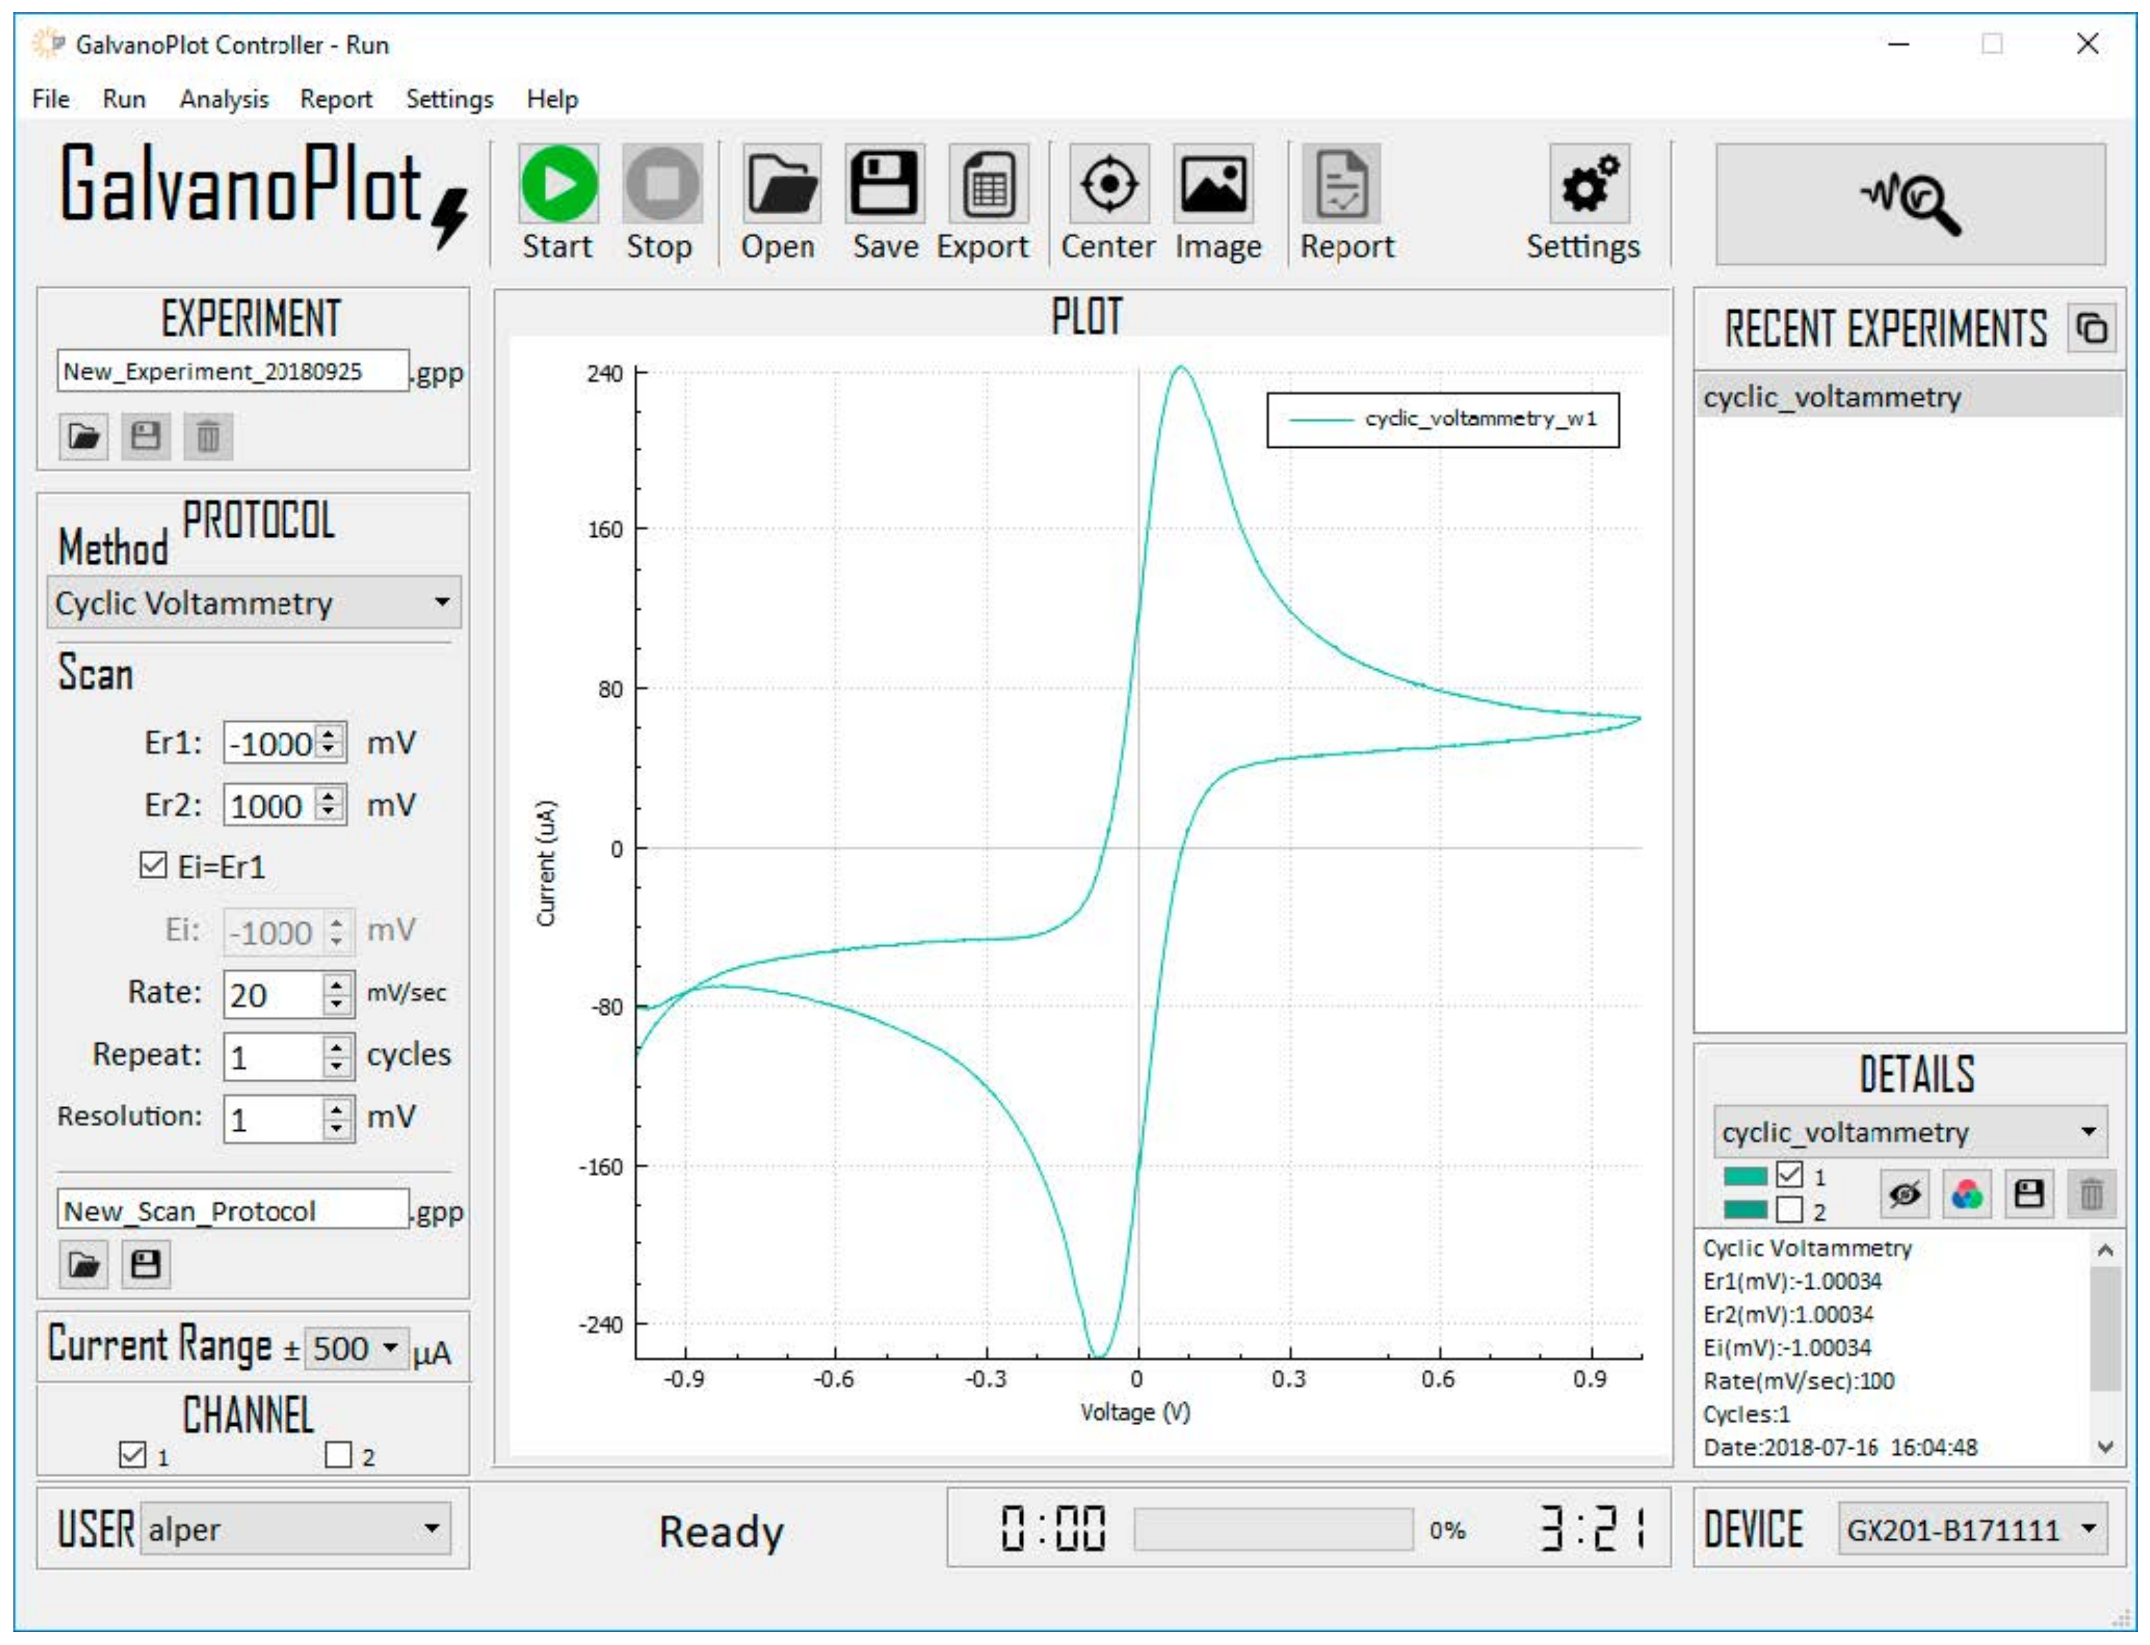Image resolution: width=2150 pixels, height=1645 pixels.
Task: Click the waveform magnifier analysis button
Action: [x=1909, y=203]
